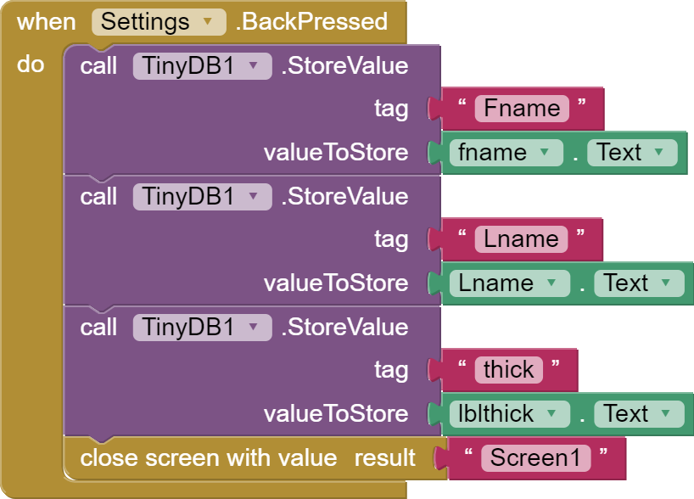Expand the lblthick component dropdown
This screenshot has height=499, width=694.
pyautogui.click(x=552, y=414)
